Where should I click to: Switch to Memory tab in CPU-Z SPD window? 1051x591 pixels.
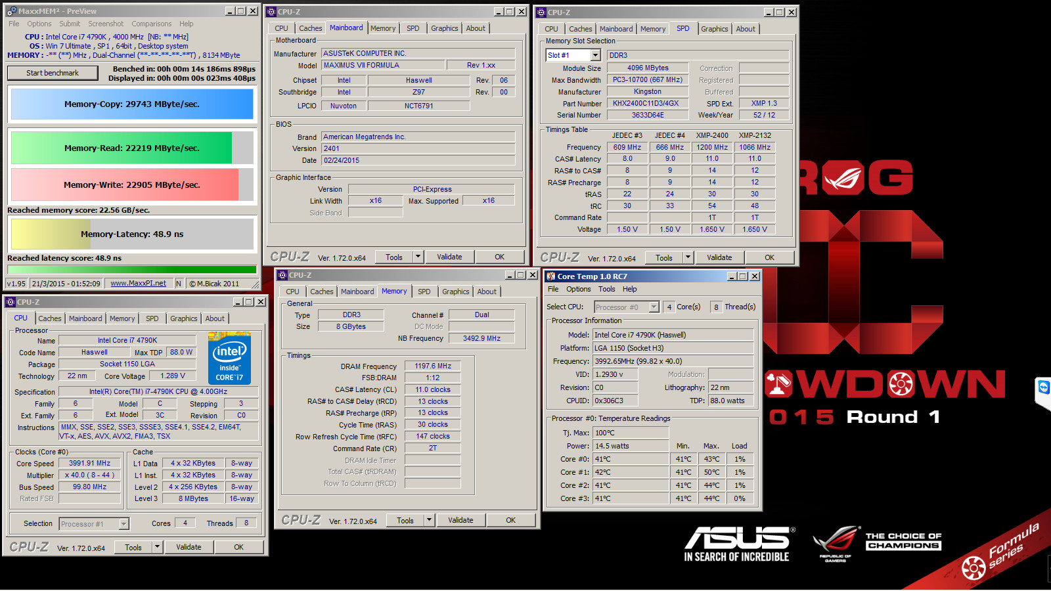point(653,29)
